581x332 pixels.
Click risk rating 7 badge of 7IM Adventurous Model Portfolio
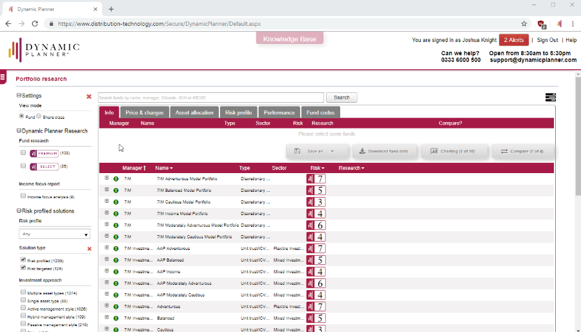point(316,179)
